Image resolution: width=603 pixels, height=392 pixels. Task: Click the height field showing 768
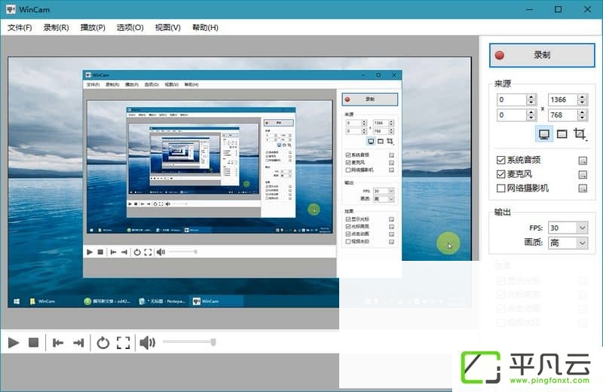point(562,115)
